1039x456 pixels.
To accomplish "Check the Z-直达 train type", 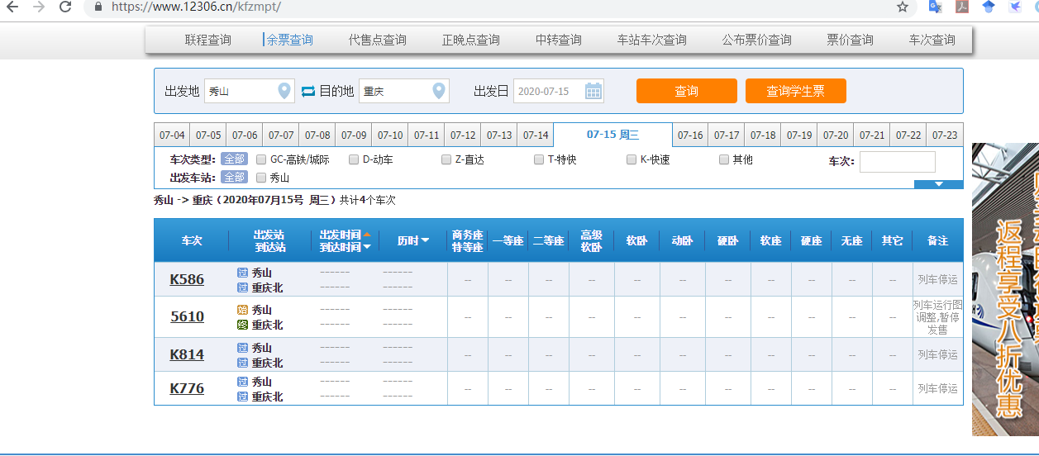I will (446, 159).
